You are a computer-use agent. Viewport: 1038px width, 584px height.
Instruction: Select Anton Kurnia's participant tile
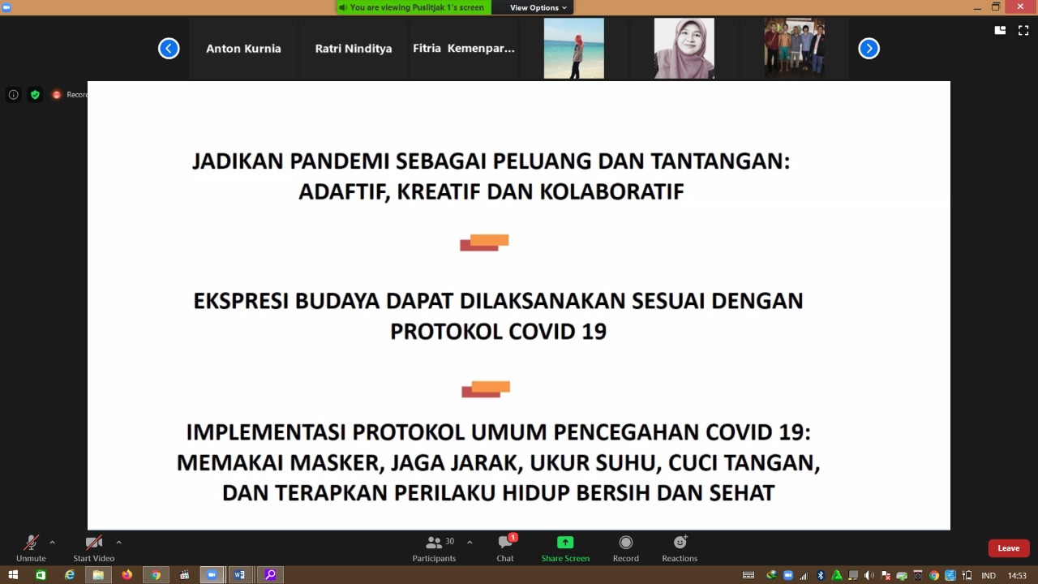[243, 49]
